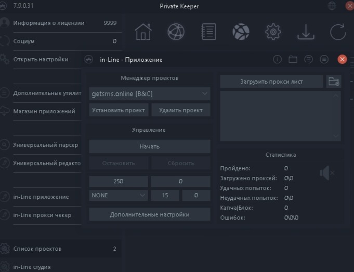Open the notebook list icon in toolbar

[x=208, y=32]
